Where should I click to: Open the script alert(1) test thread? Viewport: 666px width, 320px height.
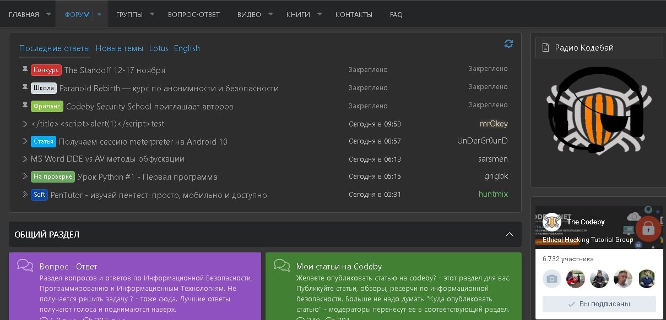point(98,124)
